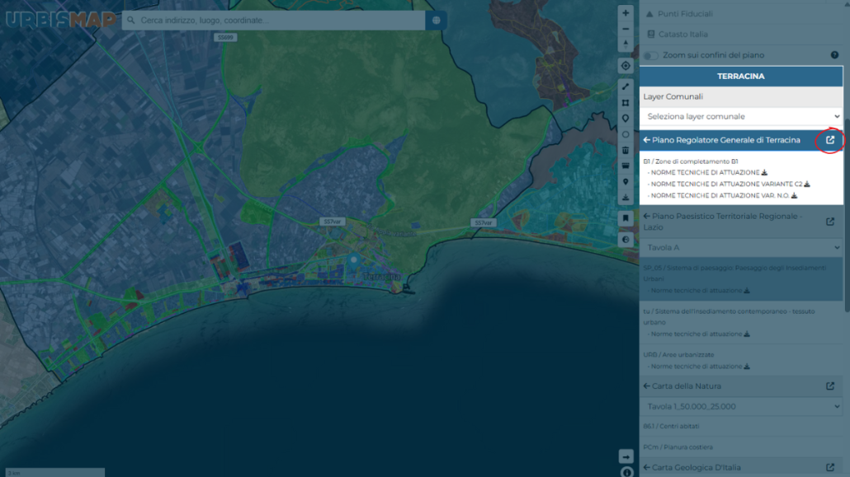Open Piano Regolatore Generale in external view
Screen dimensions: 850x477
tap(830, 140)
